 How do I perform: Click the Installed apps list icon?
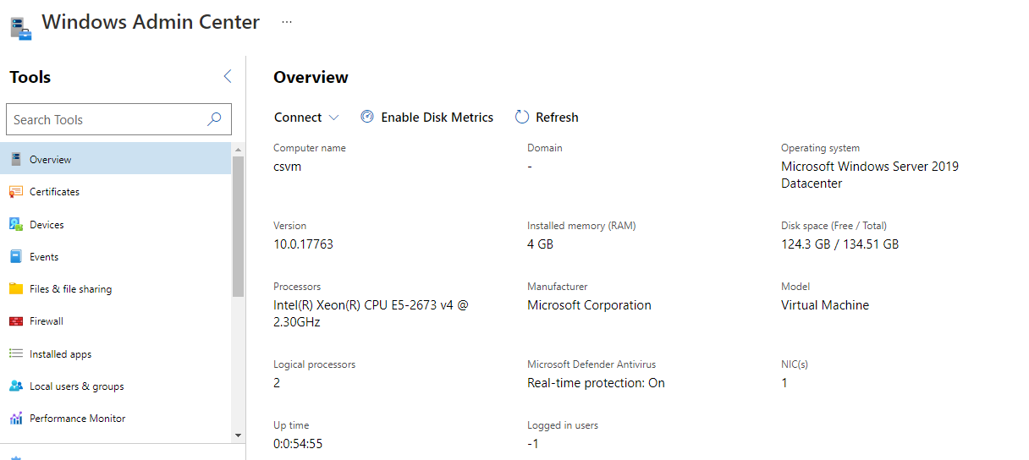click(16, 353)
